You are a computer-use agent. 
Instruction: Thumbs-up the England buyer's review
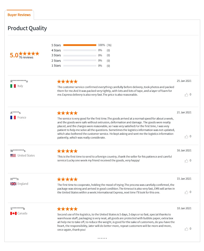[186, 192]
